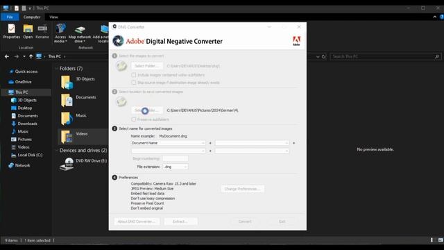Click the destination Select Folder button
444x250 pixels.
pyautogui.click(x=147, y=110)
